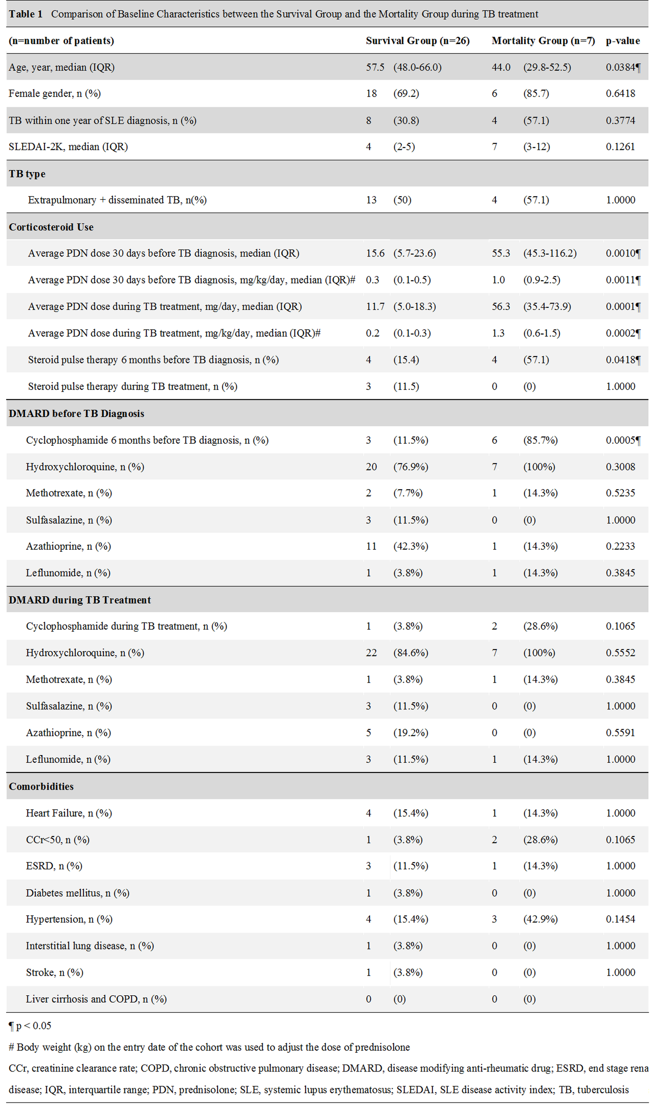Click the Corticosteroid Use section heading
652x1107 pixels.
click(x=51, y=227)
